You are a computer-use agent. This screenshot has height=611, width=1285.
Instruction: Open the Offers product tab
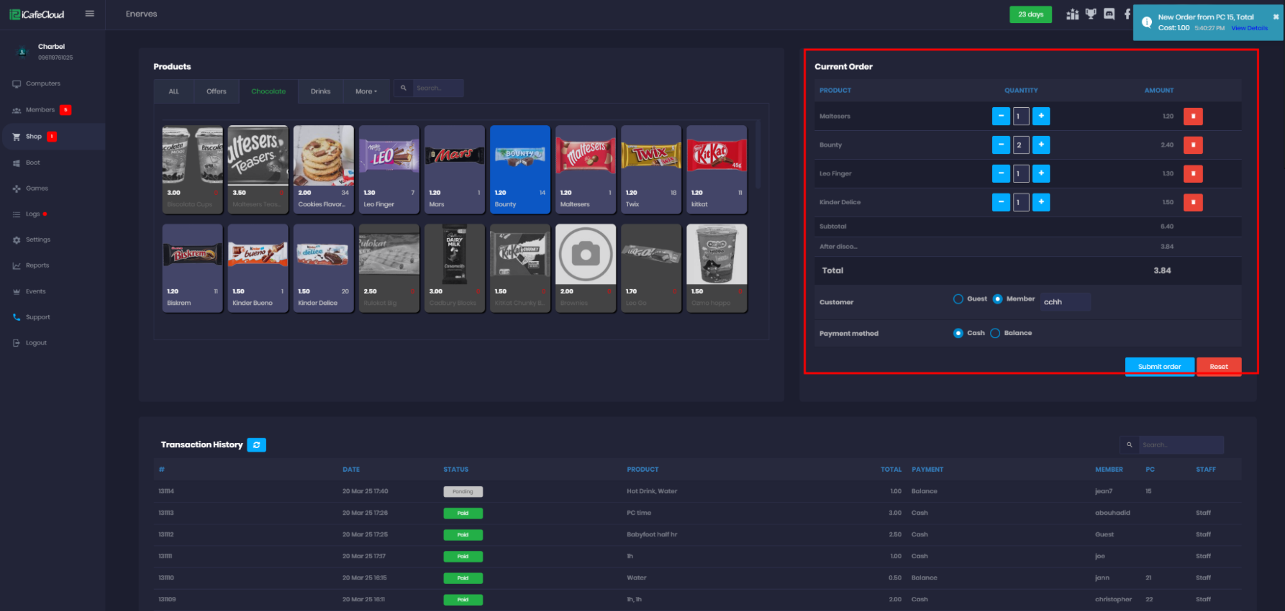pos(216,91)
